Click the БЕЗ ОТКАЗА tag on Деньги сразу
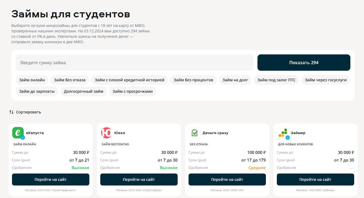Screen dimensions: 364x198 [x=199, y=144]
